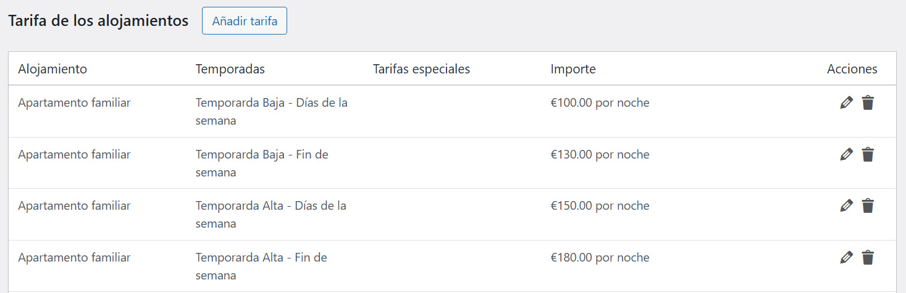
Task: Edit the €100.00 per night rate
Action: point(846,103)
